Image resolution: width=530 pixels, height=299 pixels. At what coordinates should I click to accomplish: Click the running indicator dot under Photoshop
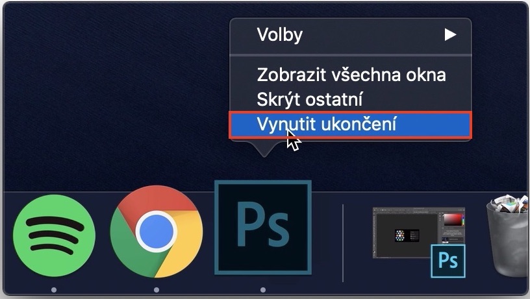(x=263, y=290)
